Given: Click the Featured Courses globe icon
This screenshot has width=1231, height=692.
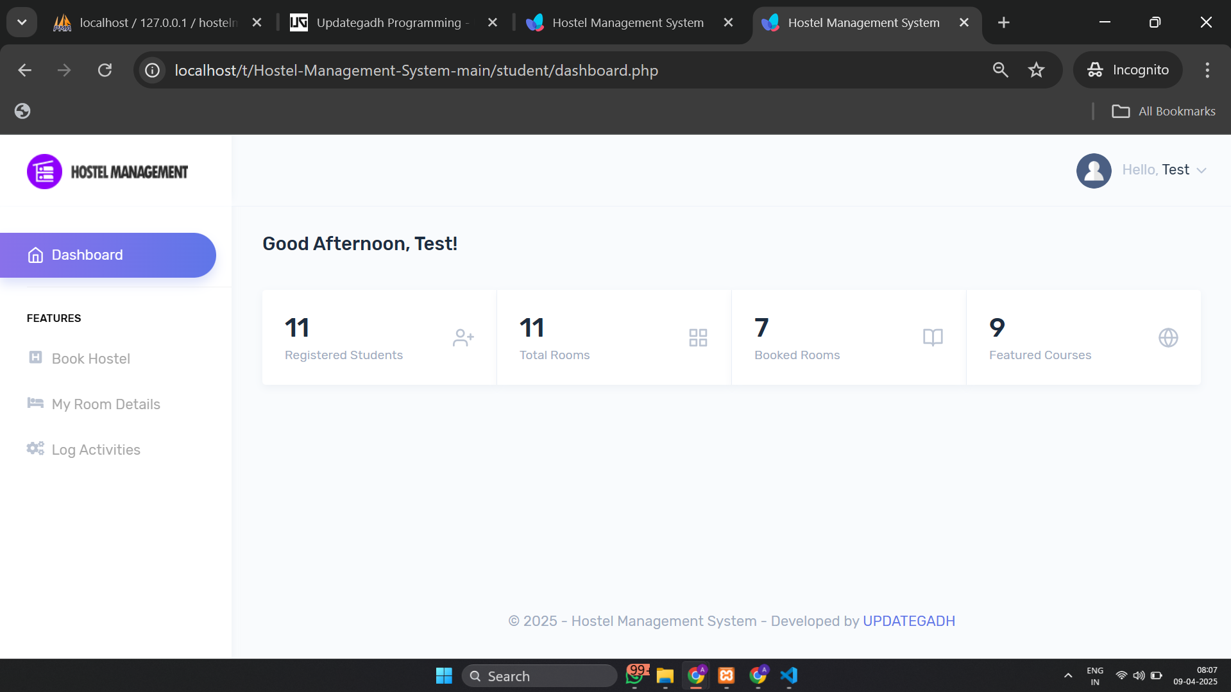Looking at the screenshot, I should click(1168, 337).
